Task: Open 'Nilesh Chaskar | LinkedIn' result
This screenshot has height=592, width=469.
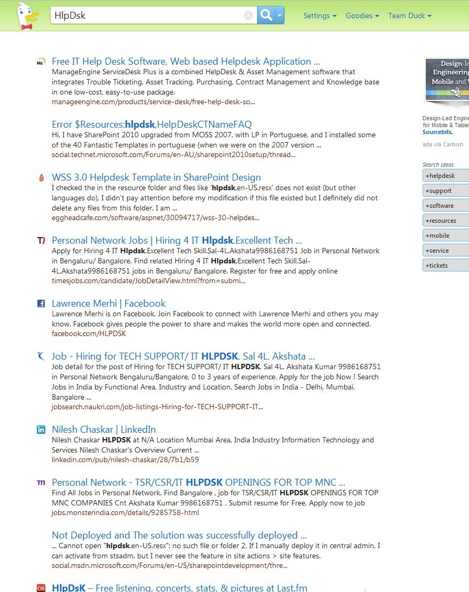Action: click(x=104, y=429)
